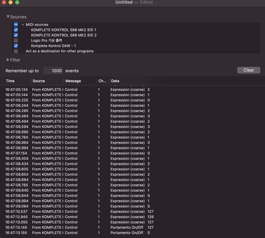Collapse the Sources disclosure triangle
Image resolution: width=265 pixels, height=238 pixels.
coord(8,17)
